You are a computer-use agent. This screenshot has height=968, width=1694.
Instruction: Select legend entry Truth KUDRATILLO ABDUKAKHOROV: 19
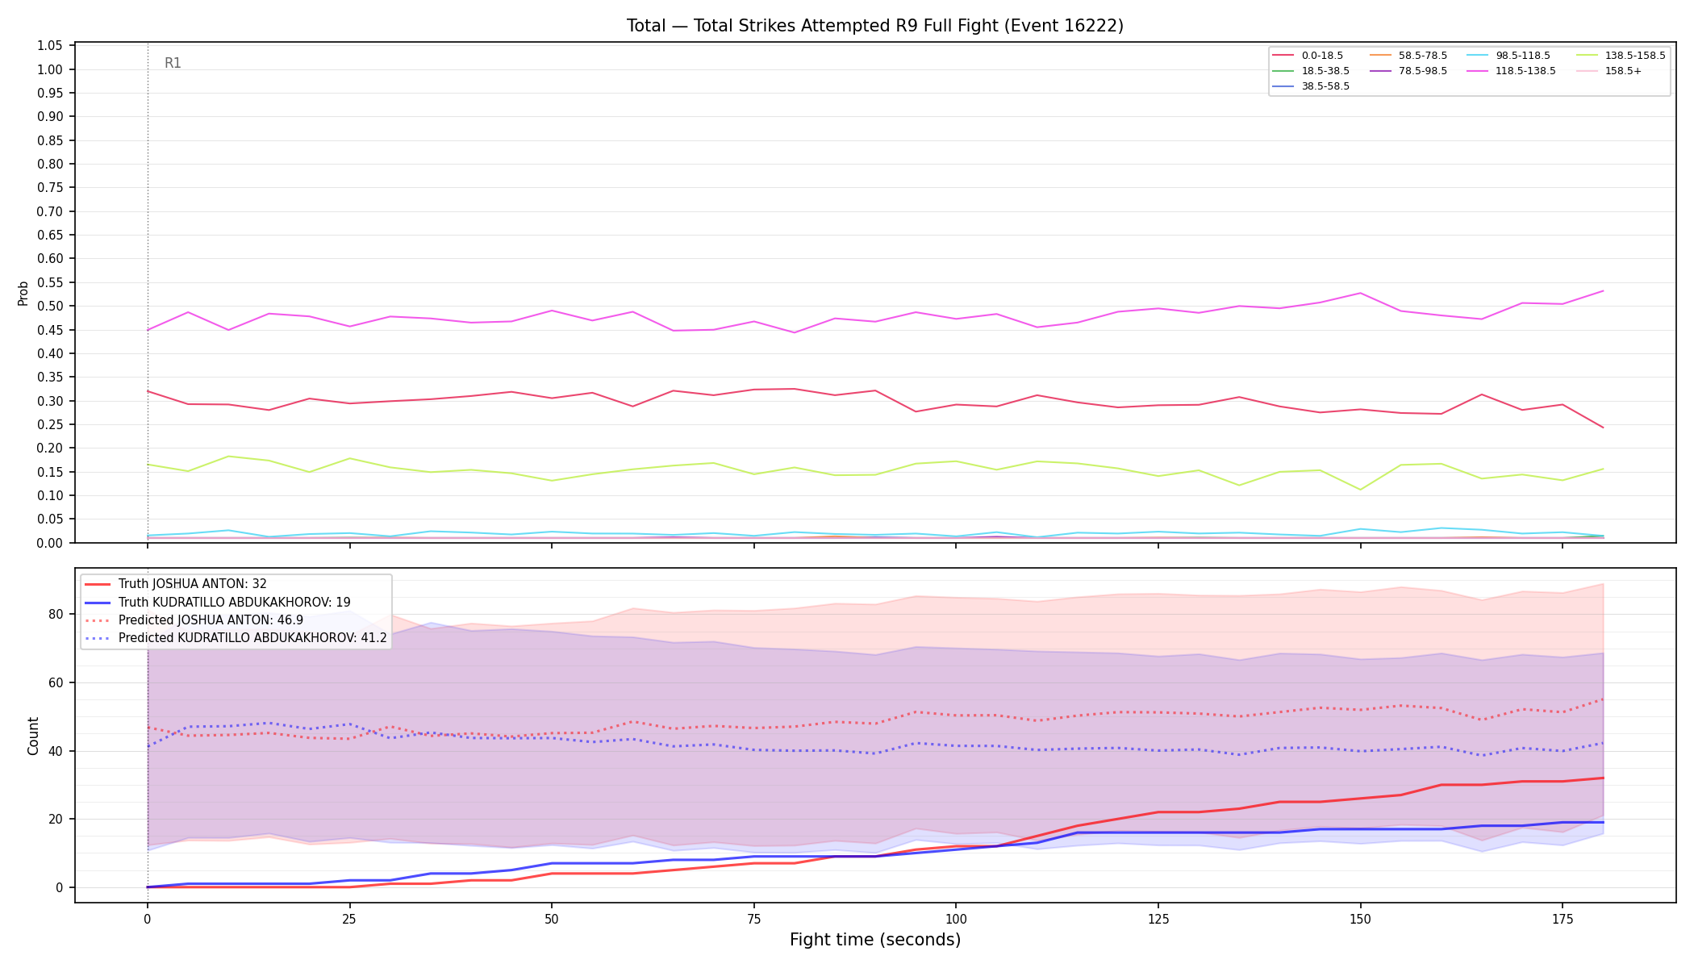(x=217, y=603)
